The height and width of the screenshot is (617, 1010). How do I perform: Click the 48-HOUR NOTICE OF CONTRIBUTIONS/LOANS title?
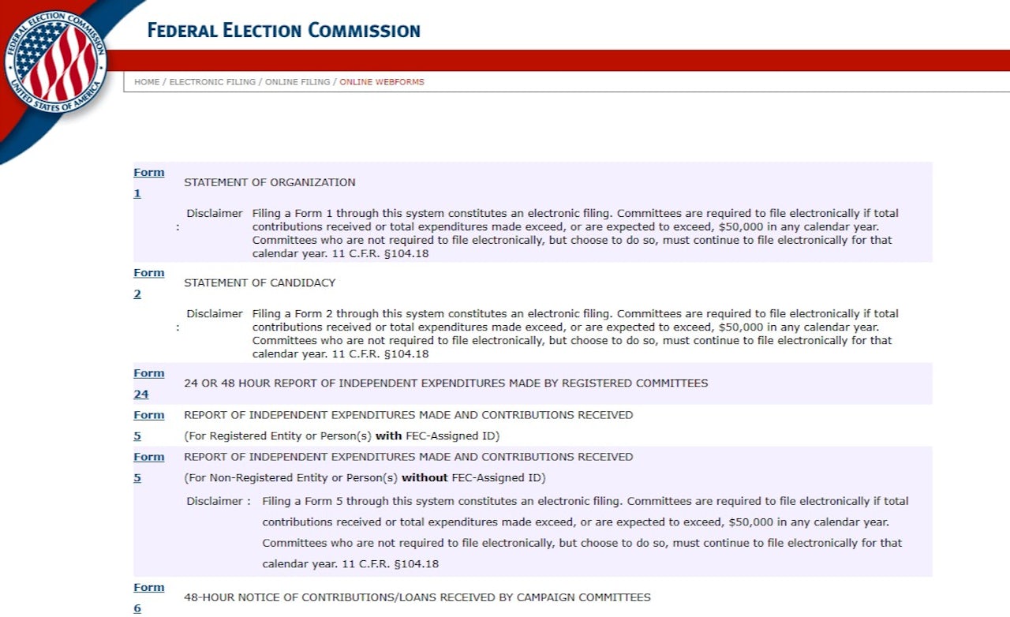click(417, 597)
